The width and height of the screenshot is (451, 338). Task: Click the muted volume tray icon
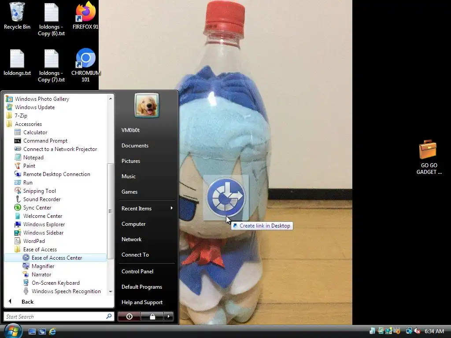click(417, 331)
